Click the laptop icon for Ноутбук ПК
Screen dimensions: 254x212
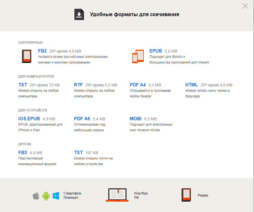point(117,195)
